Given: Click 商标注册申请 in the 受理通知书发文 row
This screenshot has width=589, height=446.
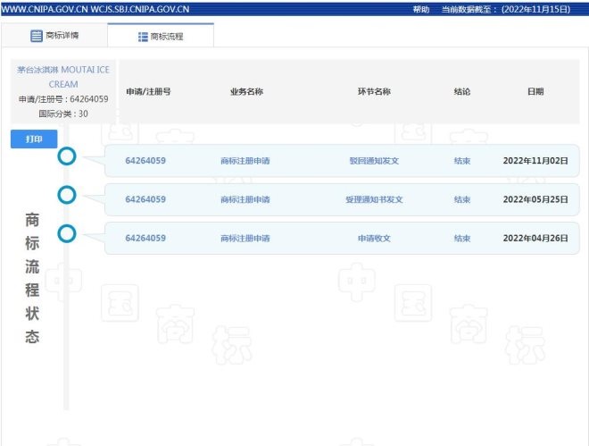Looking at the screenshot, I should pos(245,199).
